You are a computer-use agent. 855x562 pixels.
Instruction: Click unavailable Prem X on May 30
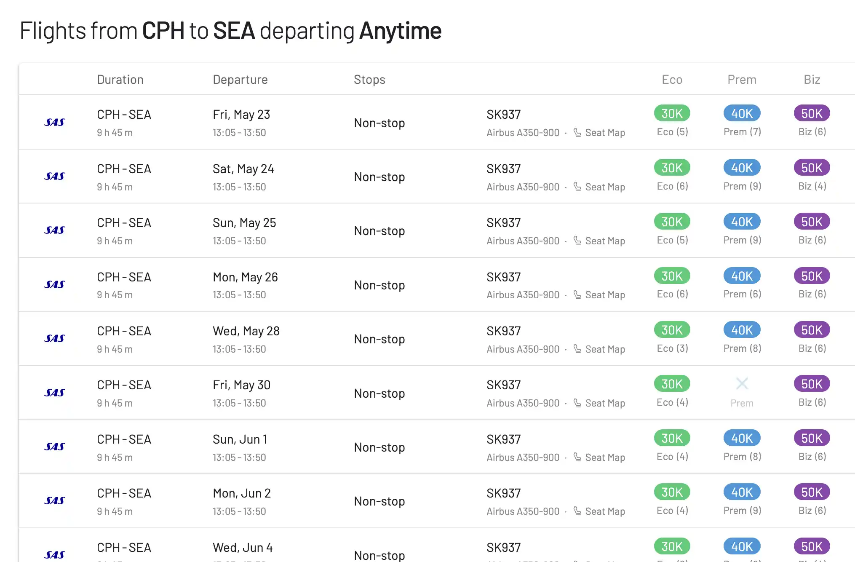point(742,383)
